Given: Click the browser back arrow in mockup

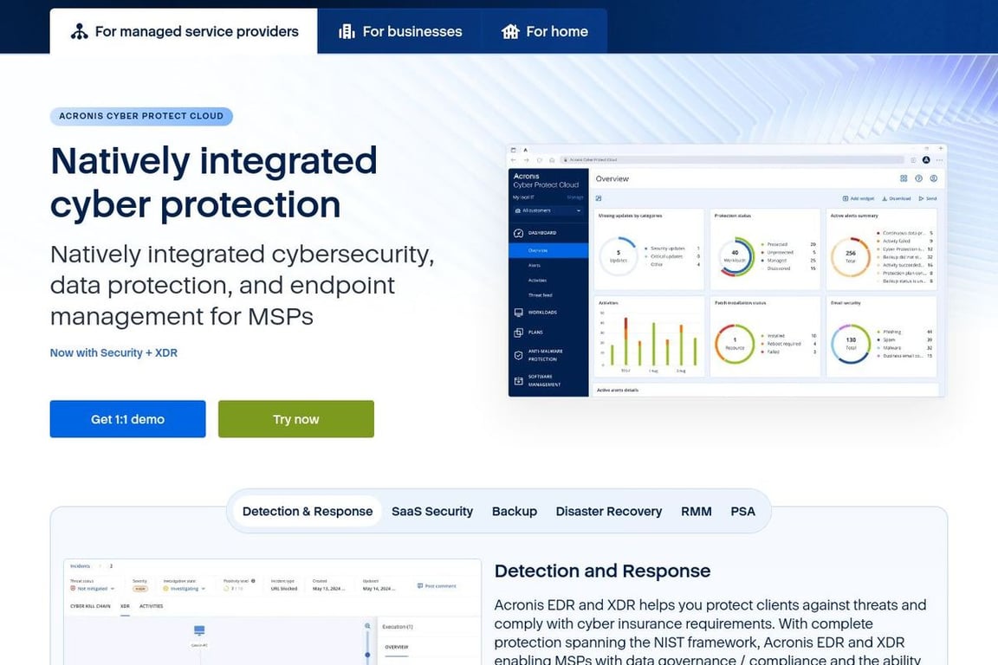Looking at the screenshot, I should pyautogui.click(x=514, y=159).
